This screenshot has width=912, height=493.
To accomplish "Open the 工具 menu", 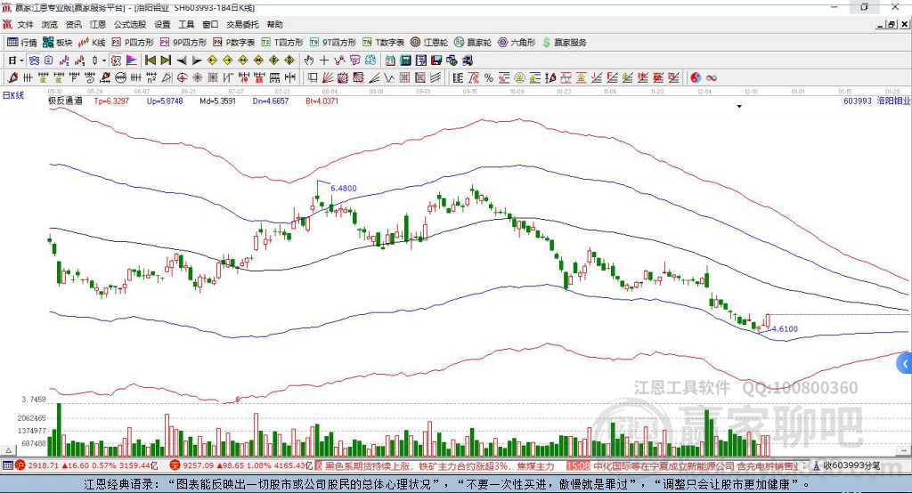I will pos(186,24).
